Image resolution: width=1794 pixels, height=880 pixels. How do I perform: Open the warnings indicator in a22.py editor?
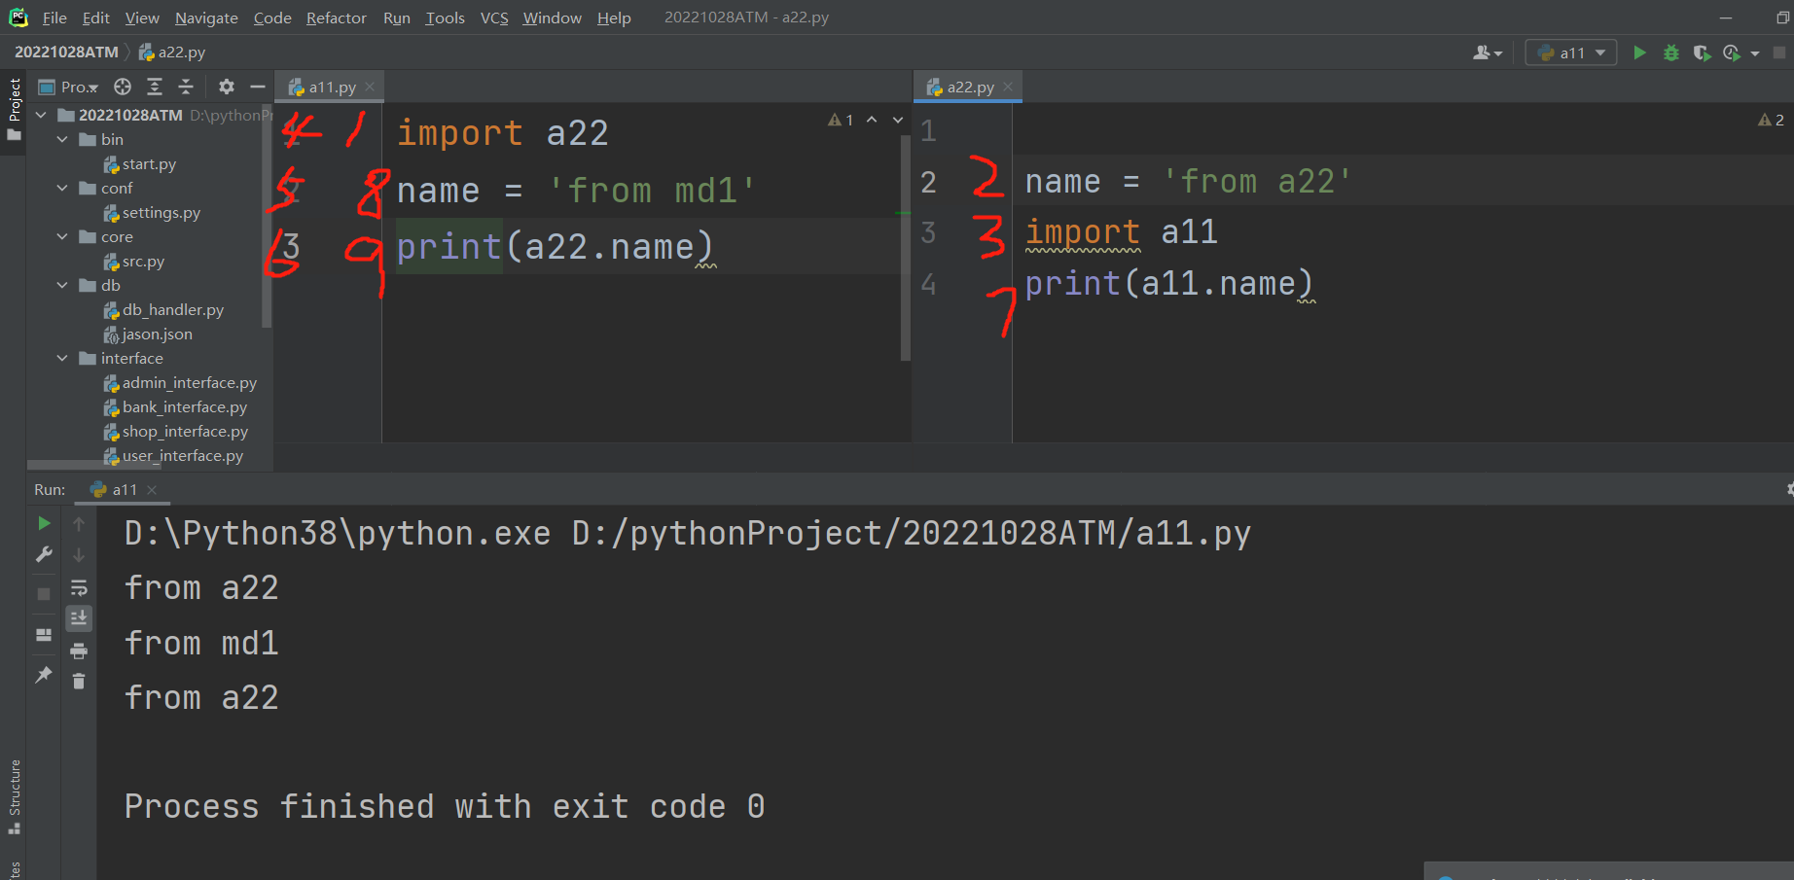click(1771, 120)
